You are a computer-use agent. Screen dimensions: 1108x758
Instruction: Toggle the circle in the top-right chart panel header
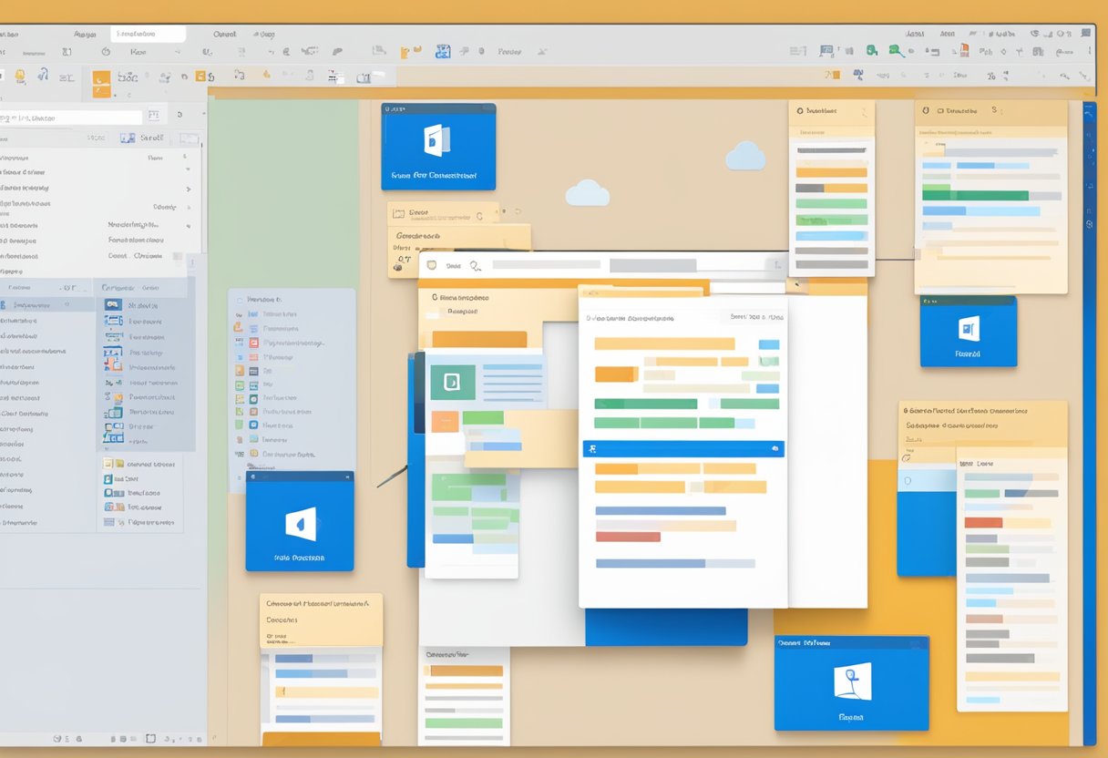[x=925, y=111]
